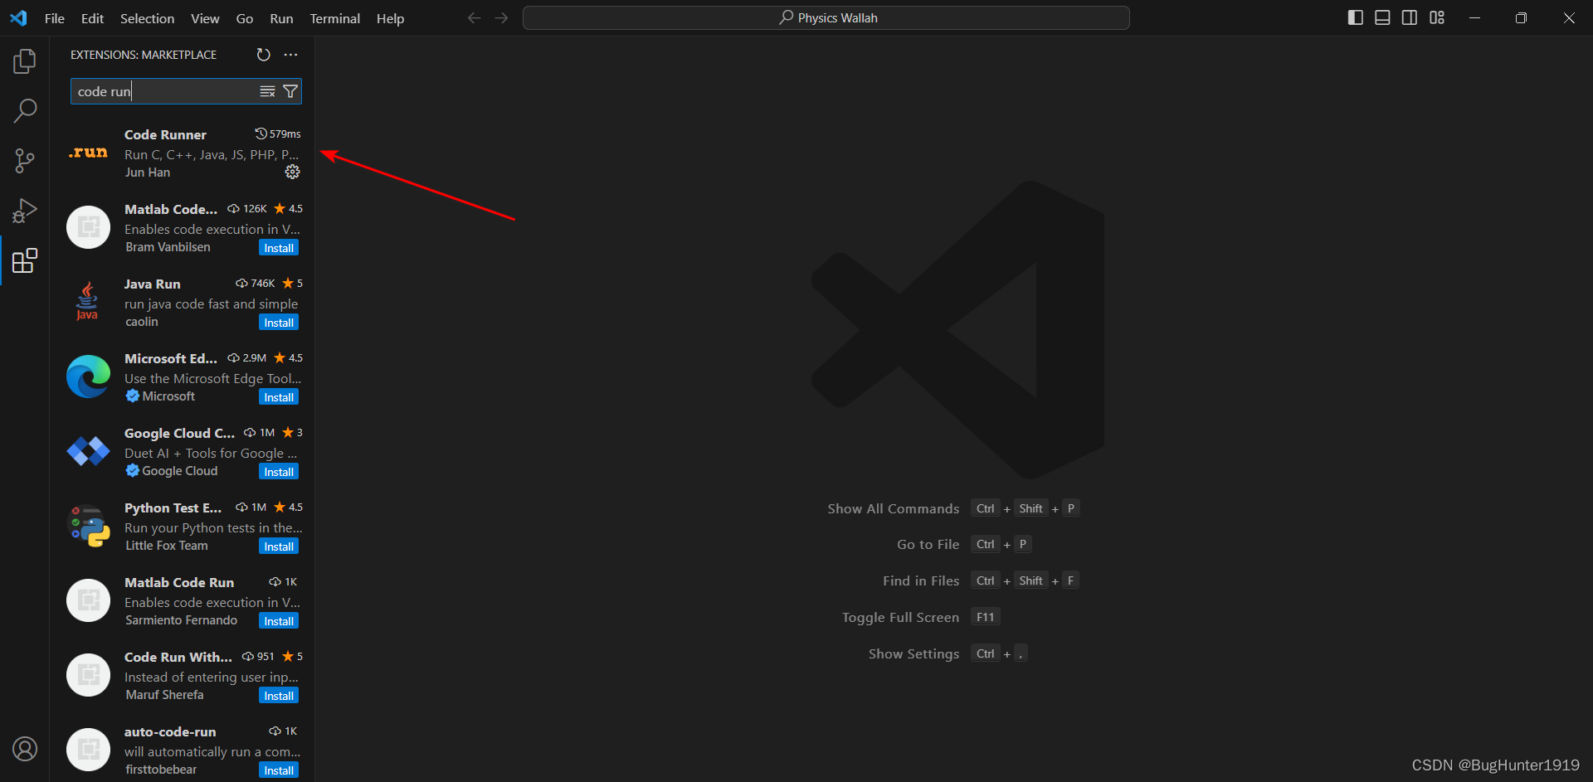Open the Terminal menu
This screenshot has height=782, width=1593.
[x=334, y=18]
